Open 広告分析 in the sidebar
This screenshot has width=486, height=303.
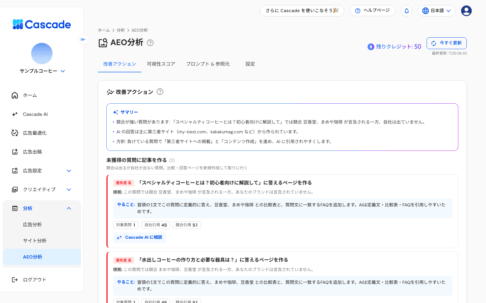pos(42,225)
